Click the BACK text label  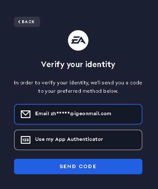[x=28, y=22]
